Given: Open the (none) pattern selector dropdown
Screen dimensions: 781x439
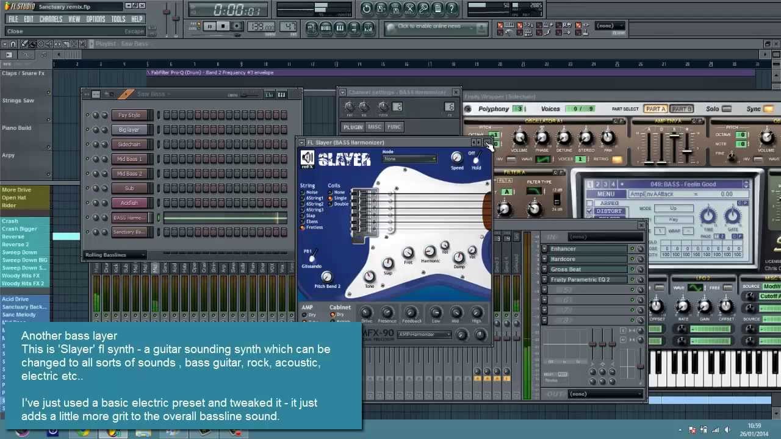Looking at the screenshot, I should point(610,26).
